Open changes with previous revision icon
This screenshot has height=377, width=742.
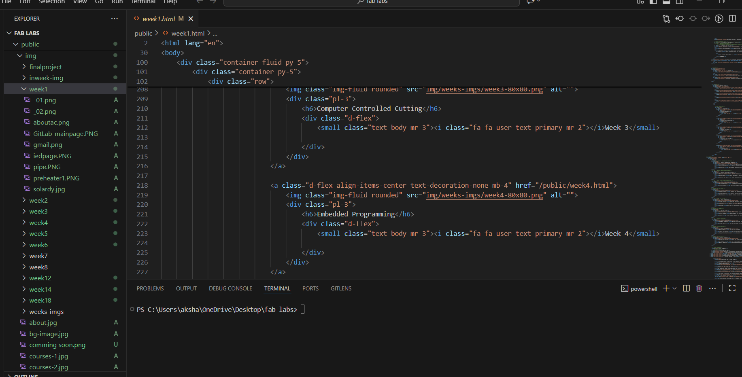point(680,19)
